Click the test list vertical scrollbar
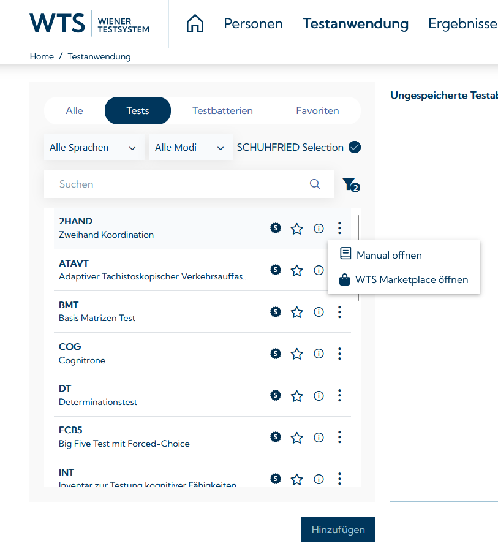Viewport: 498px width, 557px height. coord(358,227)
